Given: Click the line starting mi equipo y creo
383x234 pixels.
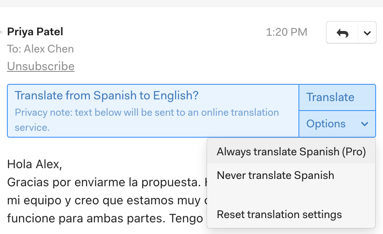Looking at the screenshot, I should coord(107,200).
